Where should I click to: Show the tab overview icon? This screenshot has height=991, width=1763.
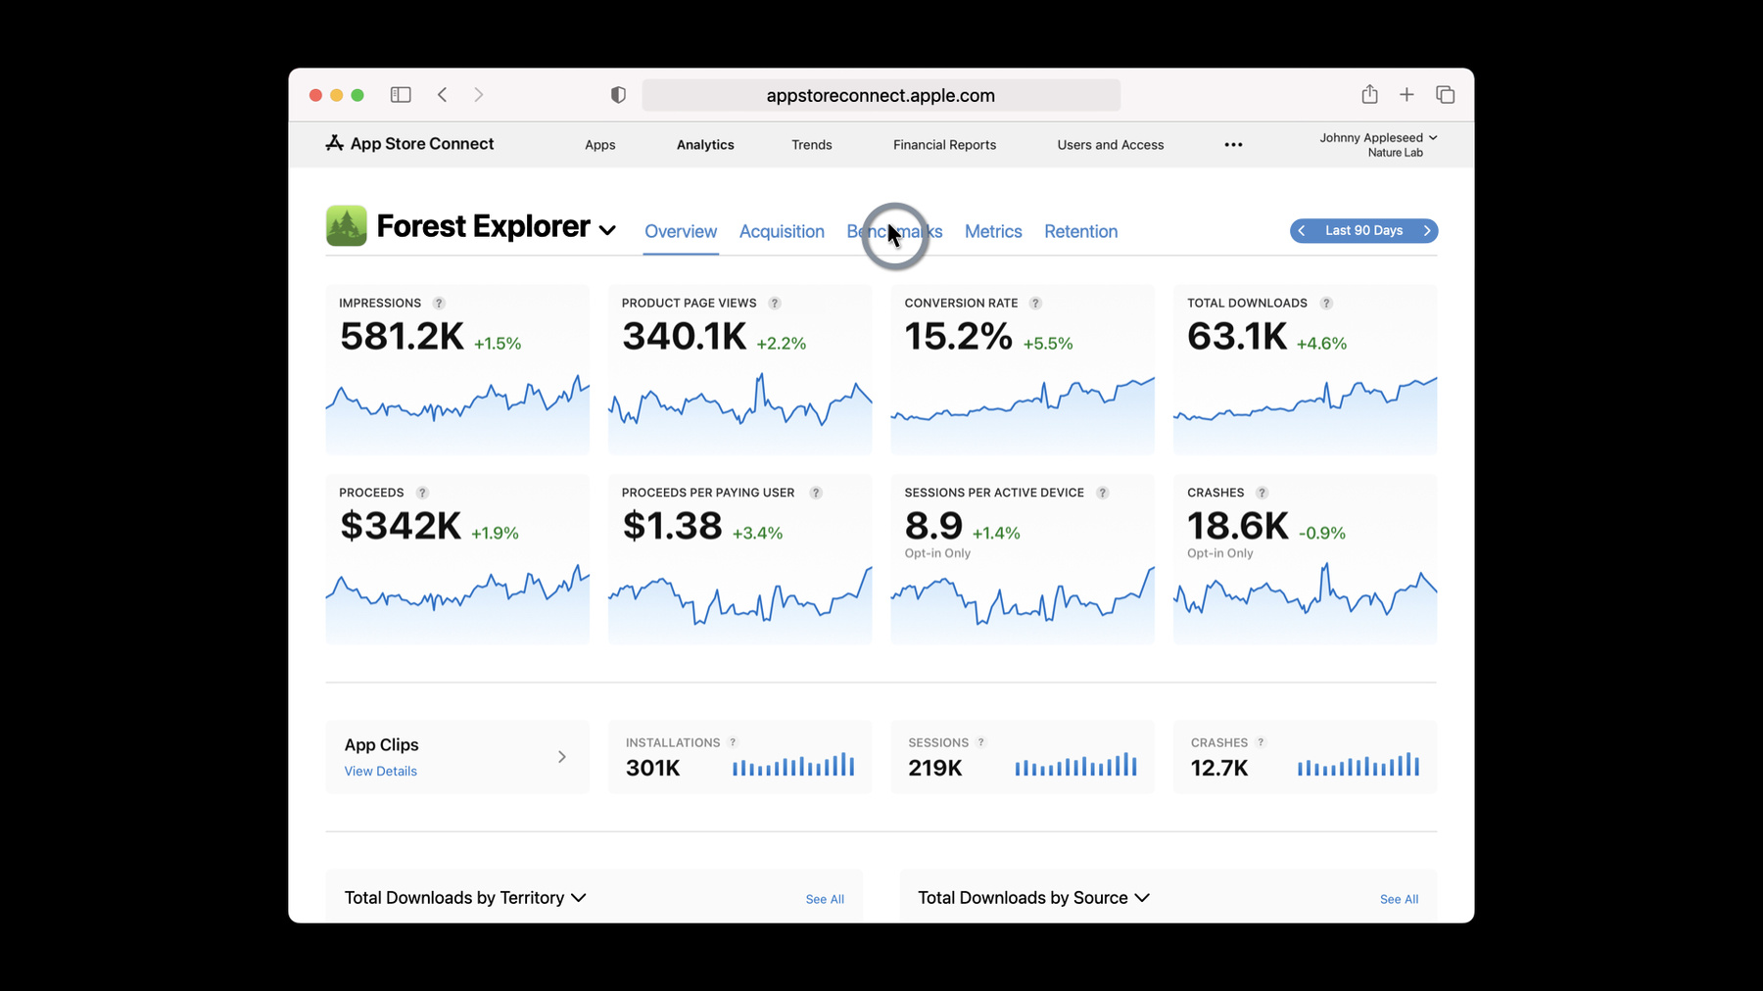coord(1445,95)
